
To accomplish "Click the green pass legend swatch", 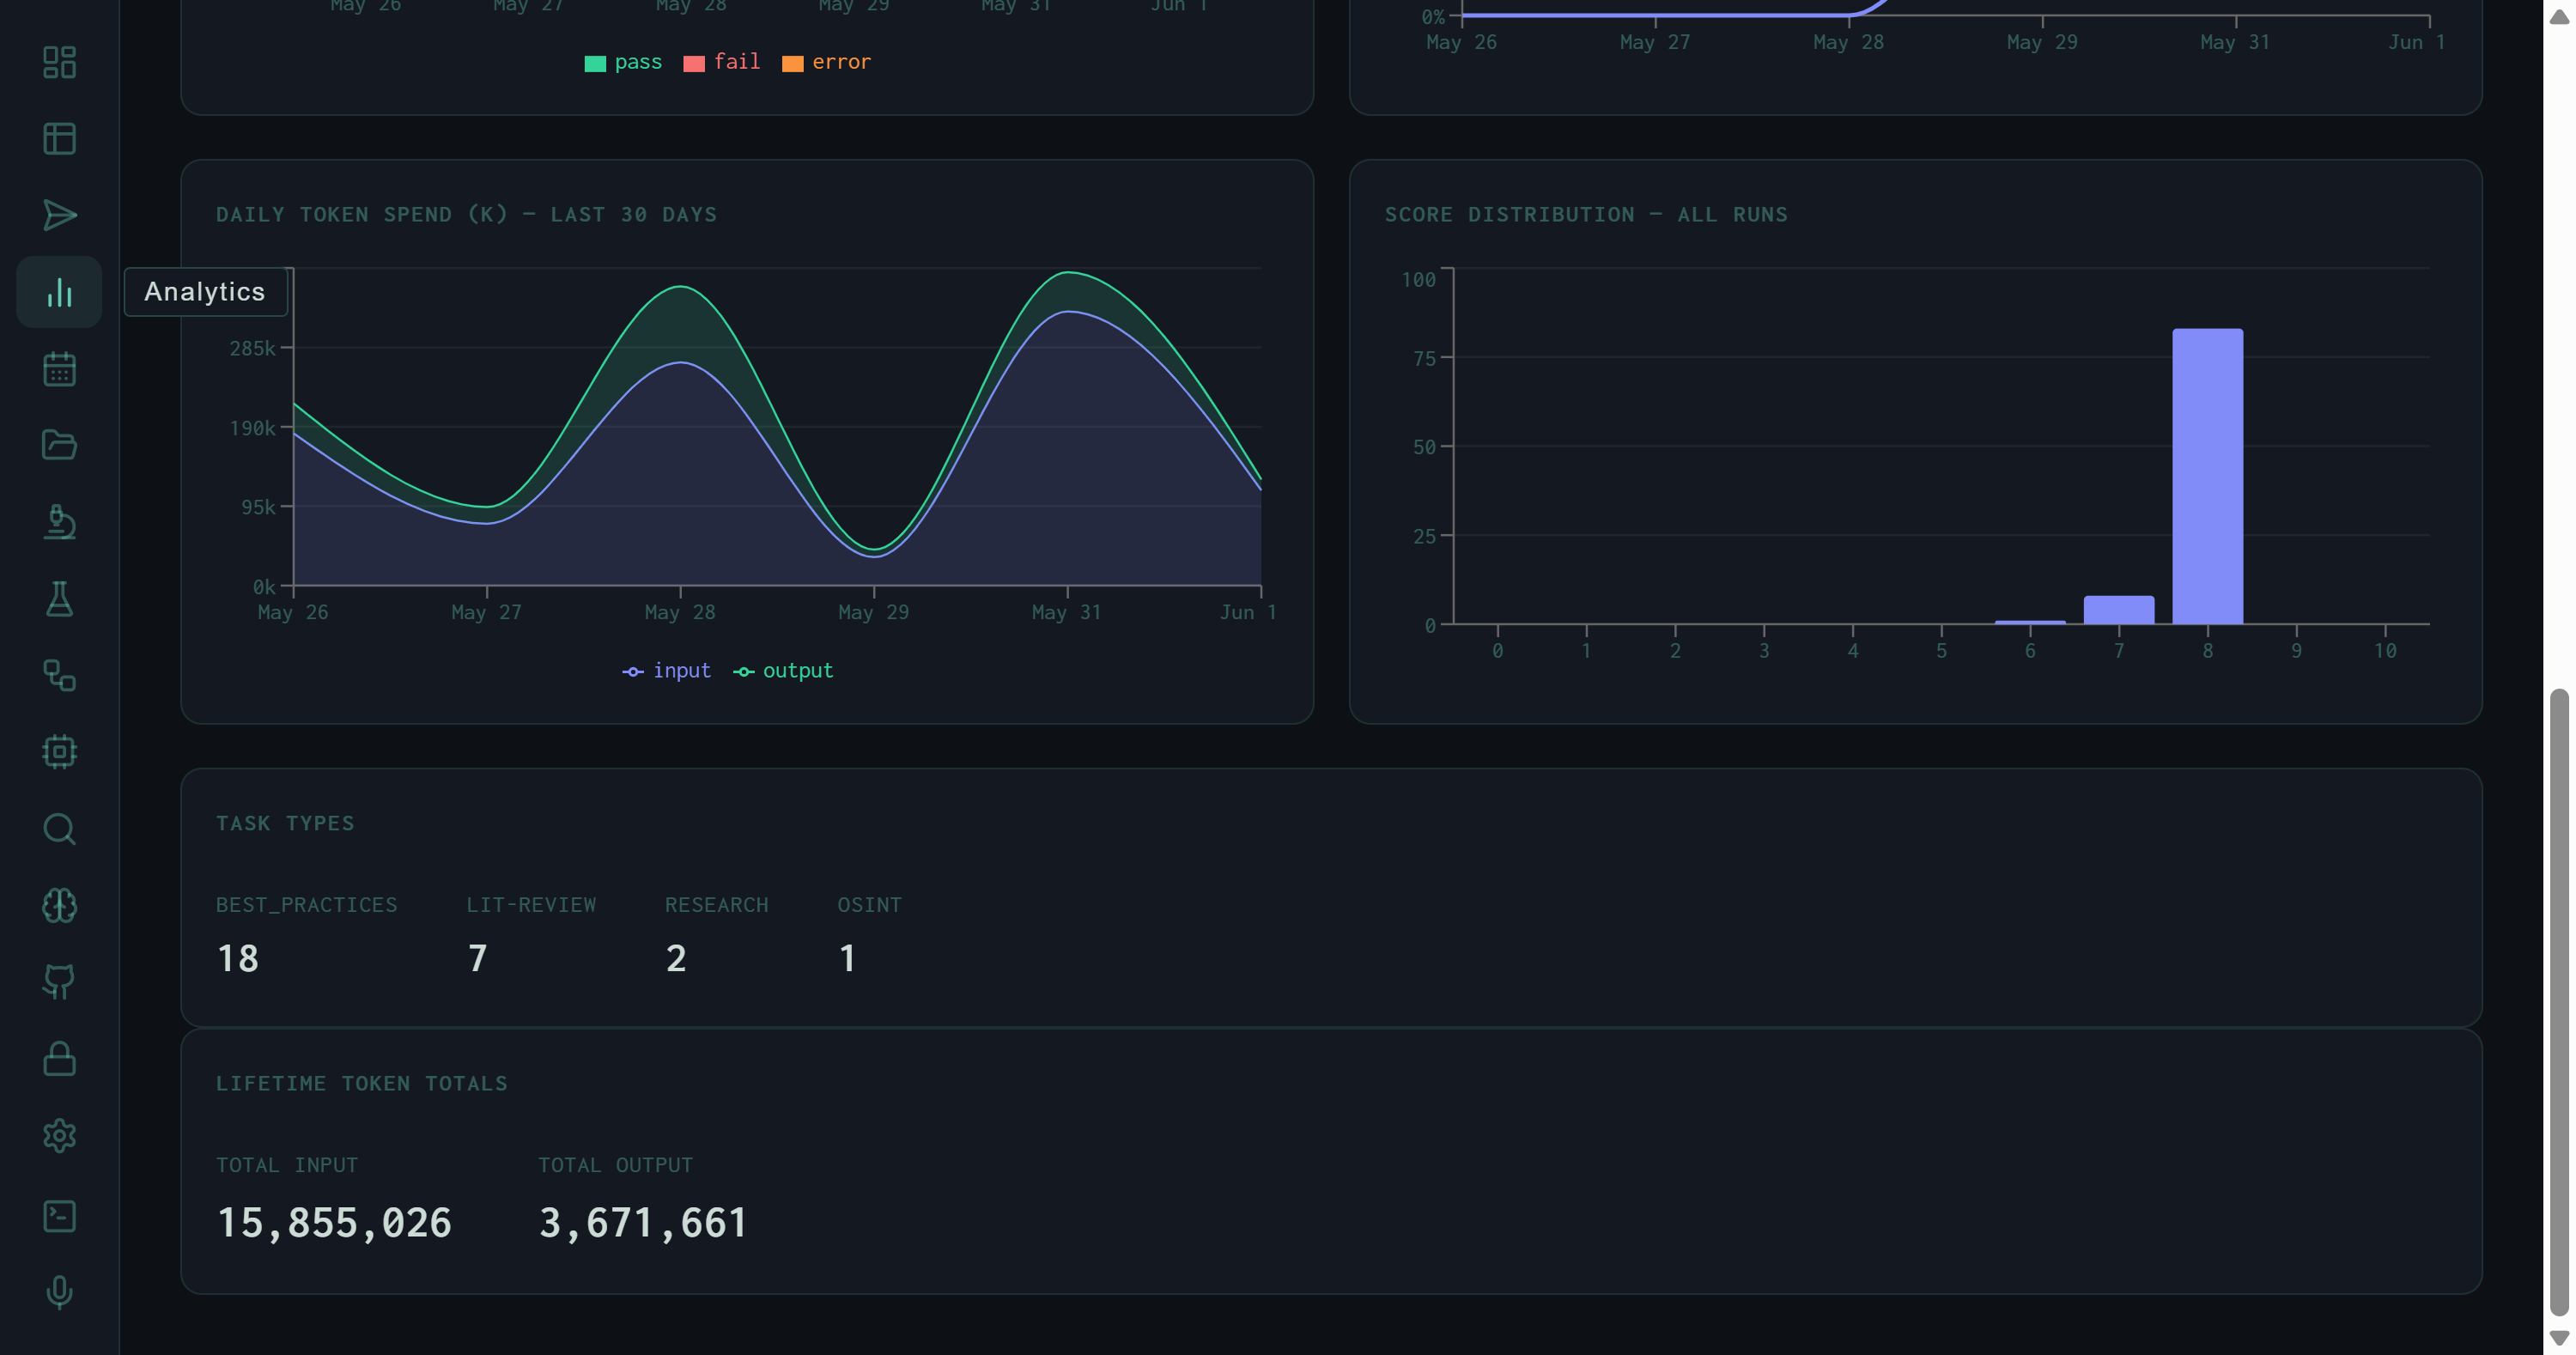I will point(595,64).
